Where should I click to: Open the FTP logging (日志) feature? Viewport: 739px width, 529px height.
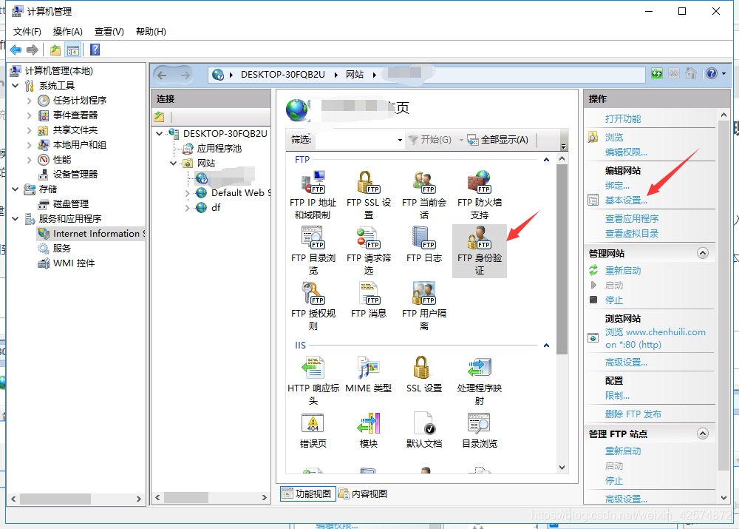point(423,244)
